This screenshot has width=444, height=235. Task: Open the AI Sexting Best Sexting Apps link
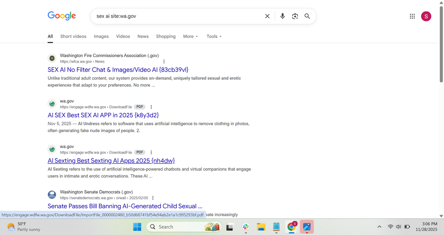pyautogui.click(x=111, y=160)
